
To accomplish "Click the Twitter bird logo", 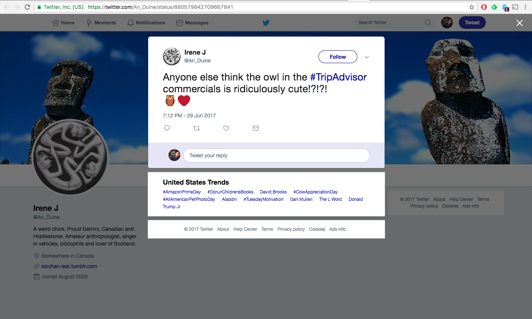I will tap(266, 23).
